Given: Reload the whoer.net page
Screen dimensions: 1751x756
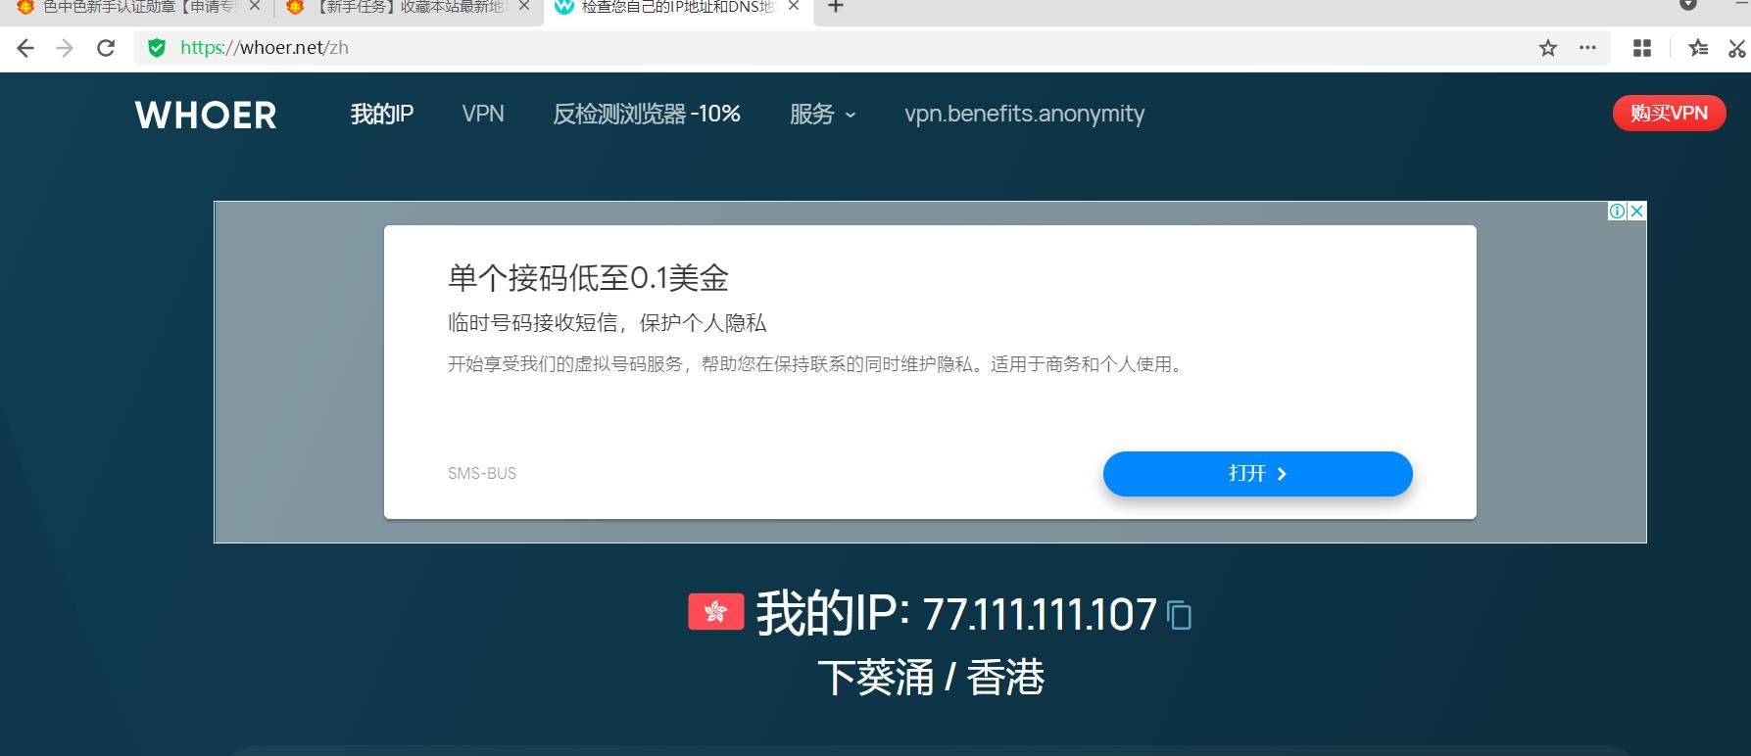Looking at the screenshot, I should 106,48.
